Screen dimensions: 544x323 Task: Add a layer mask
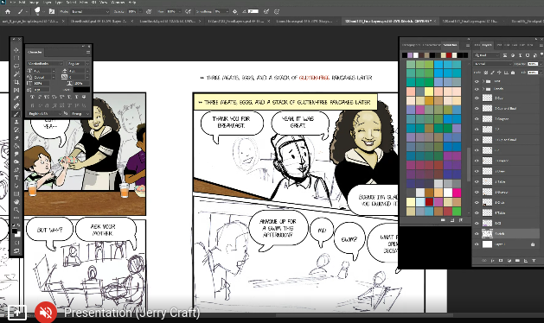pos(501,261)
